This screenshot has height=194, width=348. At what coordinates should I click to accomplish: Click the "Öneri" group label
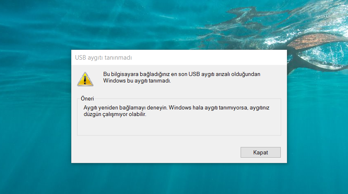(x=87, y=99)
